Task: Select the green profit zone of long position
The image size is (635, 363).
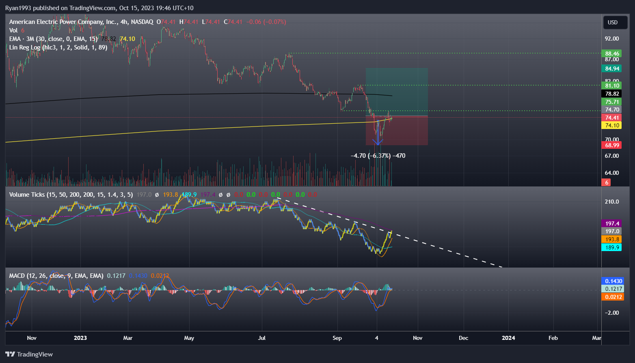Action: pos(397,92)
